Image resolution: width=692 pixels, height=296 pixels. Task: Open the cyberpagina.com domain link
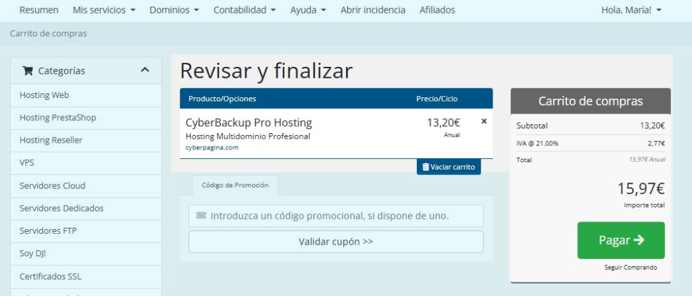pos(212,147)
